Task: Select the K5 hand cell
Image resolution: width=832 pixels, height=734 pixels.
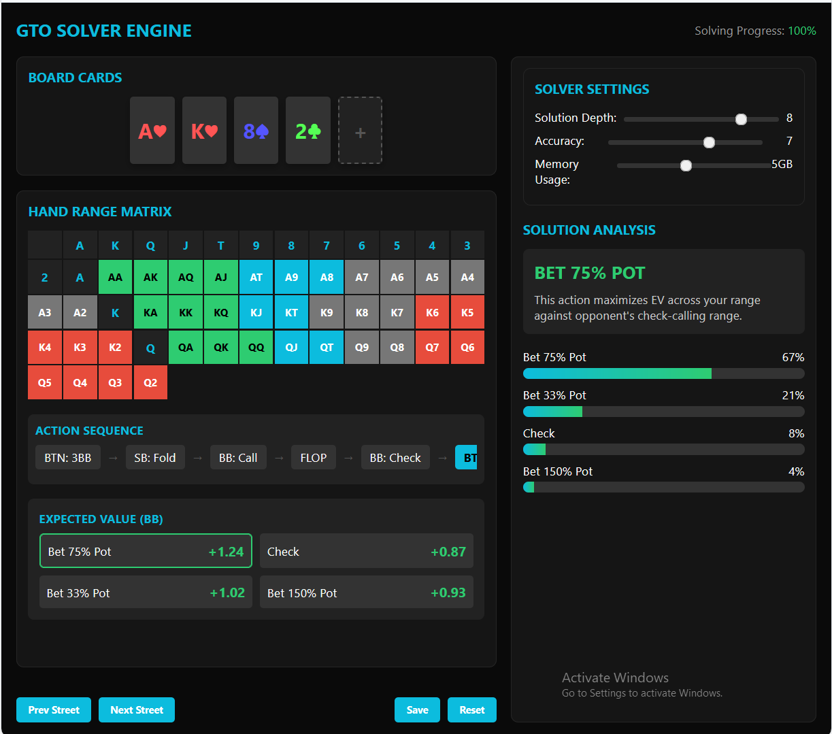Action: click(x=467, y=312)
